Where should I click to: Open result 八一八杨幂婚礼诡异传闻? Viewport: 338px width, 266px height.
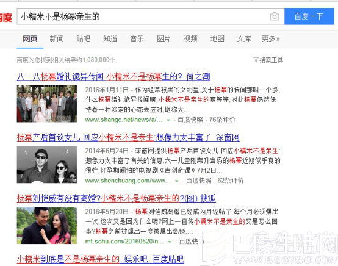(x=113, y=76)
